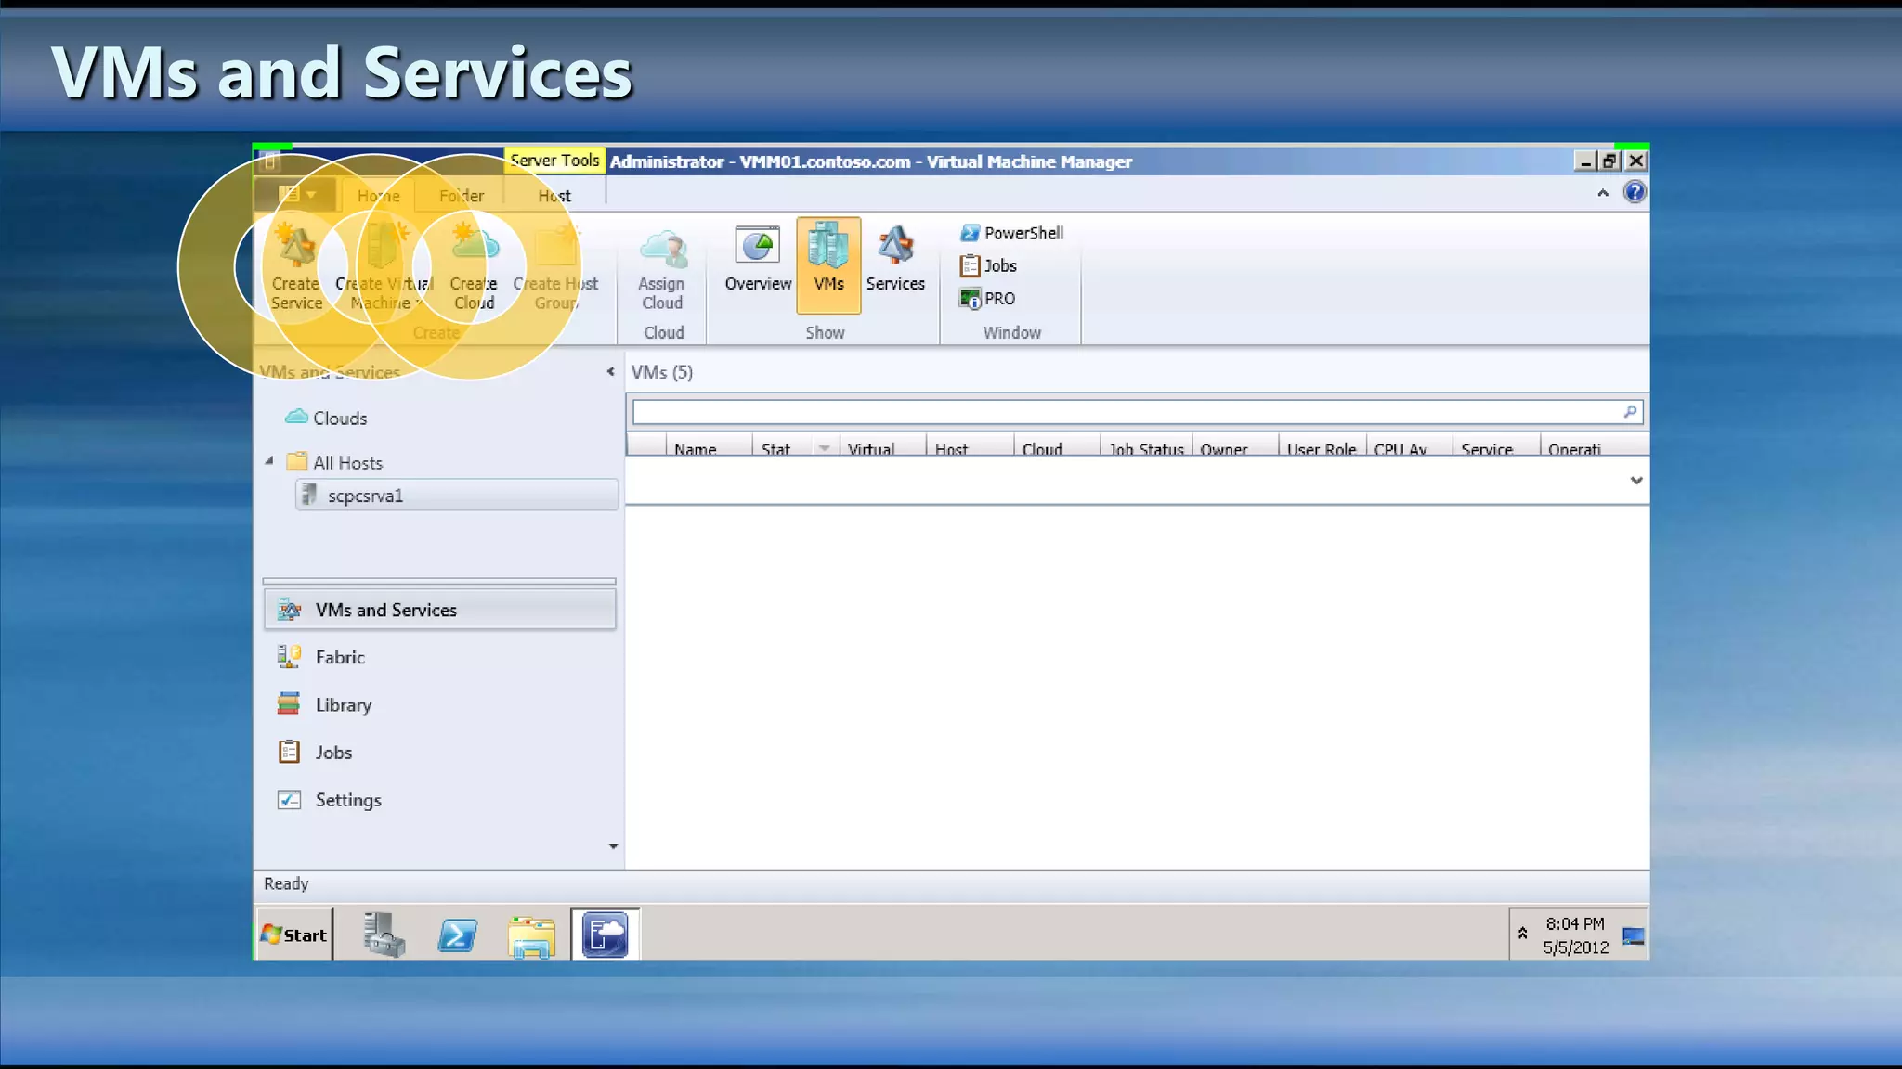
Task: Open the VMs and Services workspace
Action: pos(439,610)
